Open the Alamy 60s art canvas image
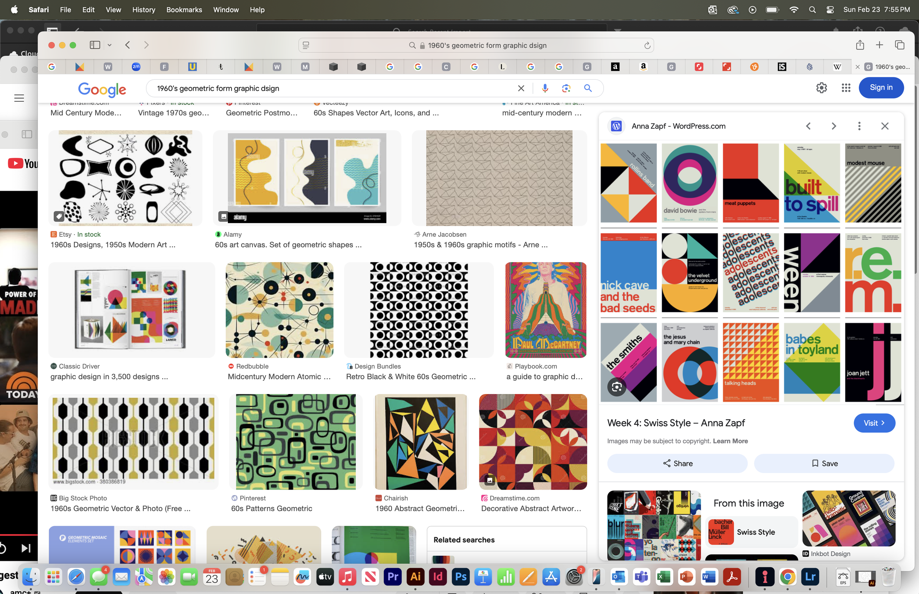Image resolution: width=919 pixels, height=594 pixels. 307,178
